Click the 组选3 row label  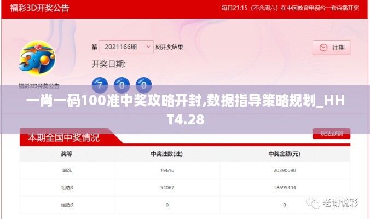67,188
